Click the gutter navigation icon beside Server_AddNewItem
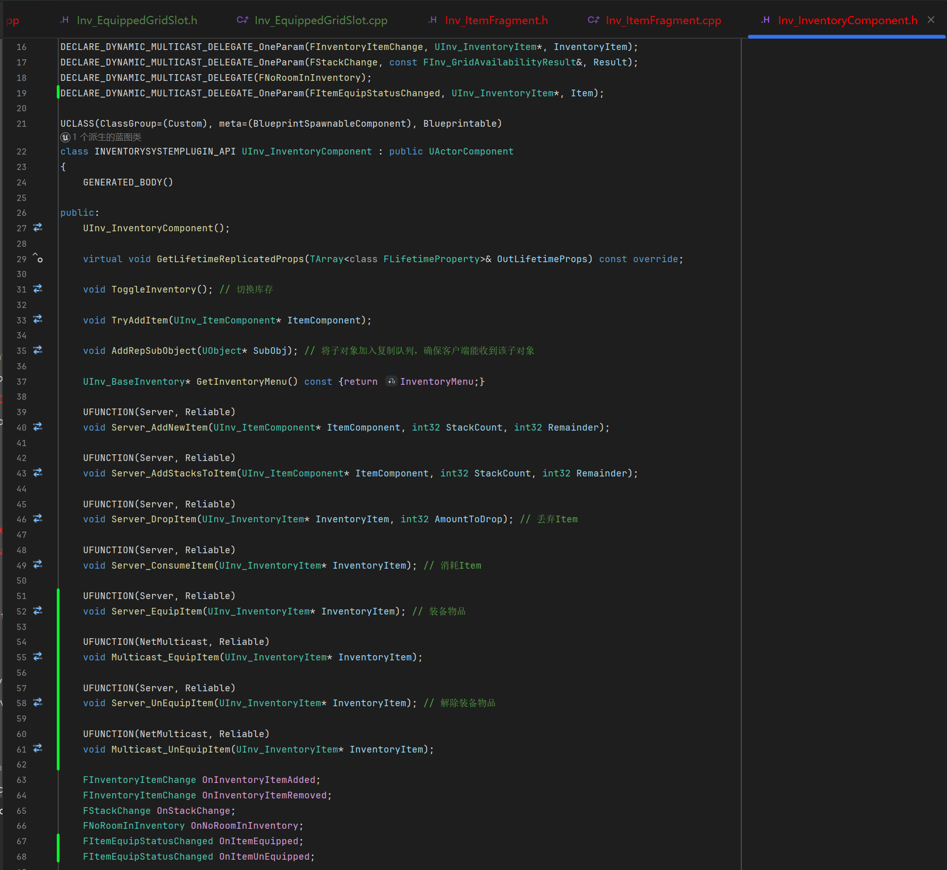 [x=38, y=427]
